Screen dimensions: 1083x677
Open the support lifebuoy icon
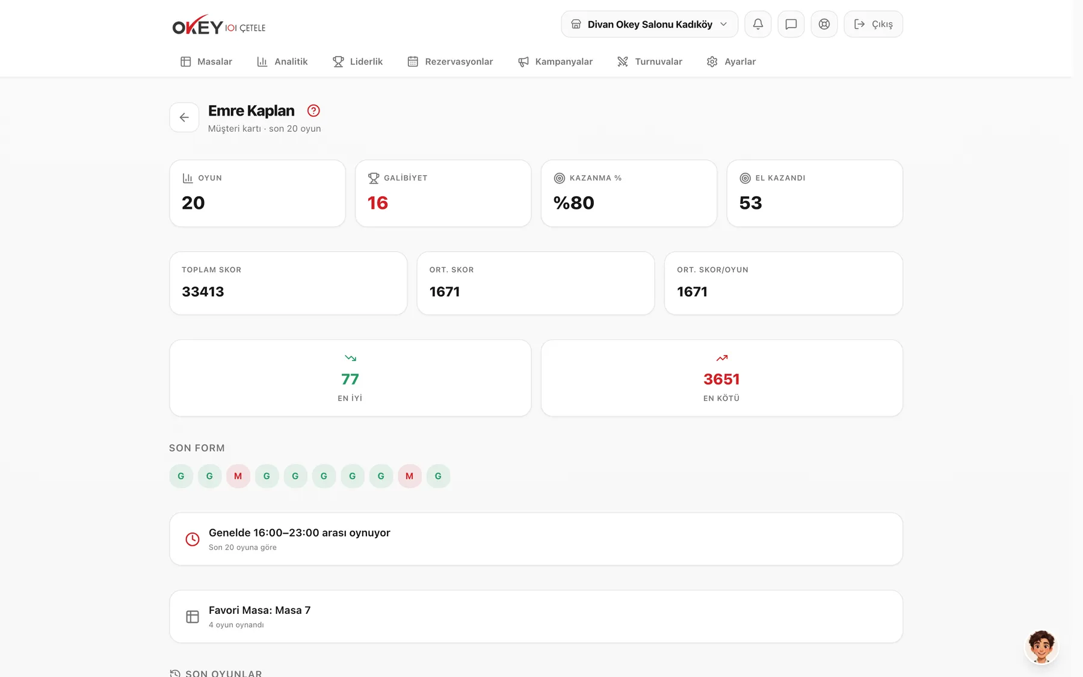(x=824, y=24)
